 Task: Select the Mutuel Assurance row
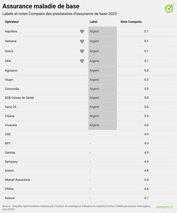(17, 180)
